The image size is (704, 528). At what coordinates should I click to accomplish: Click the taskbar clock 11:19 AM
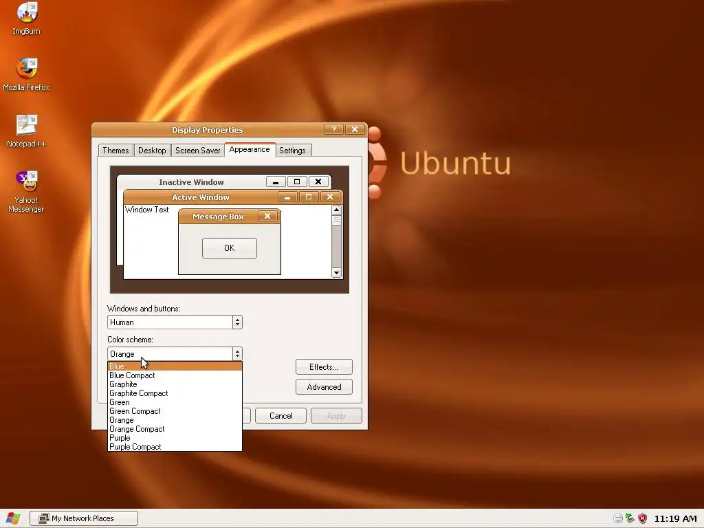pyautogui.click(x=675, y=518)
